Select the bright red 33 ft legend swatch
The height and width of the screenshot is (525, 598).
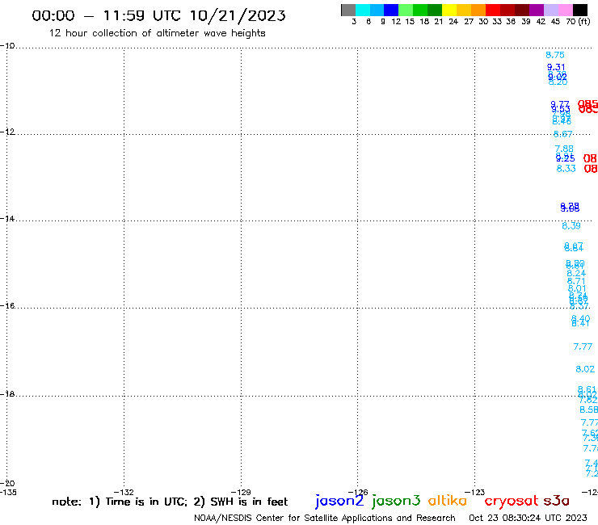click(x=493, y=10)
